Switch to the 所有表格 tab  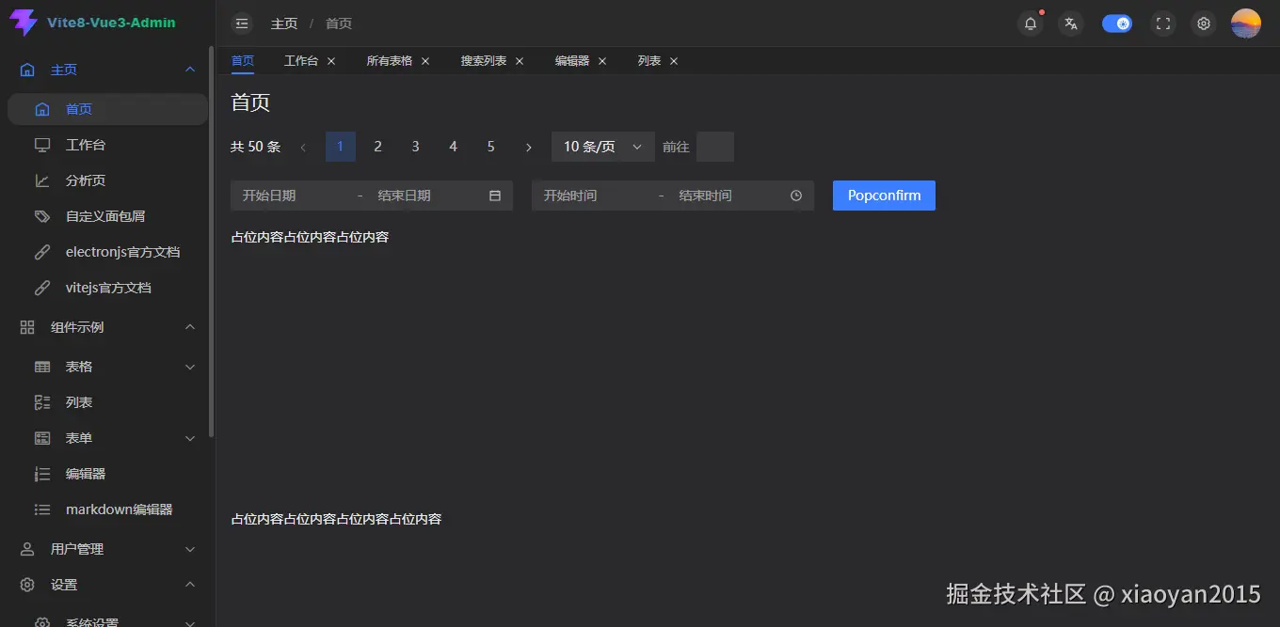[x=390, y=61]
